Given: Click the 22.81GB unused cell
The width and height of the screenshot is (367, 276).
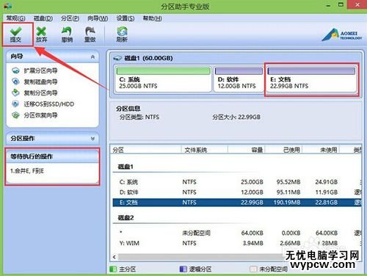Looking at the screenshot, I should [327, 203].
